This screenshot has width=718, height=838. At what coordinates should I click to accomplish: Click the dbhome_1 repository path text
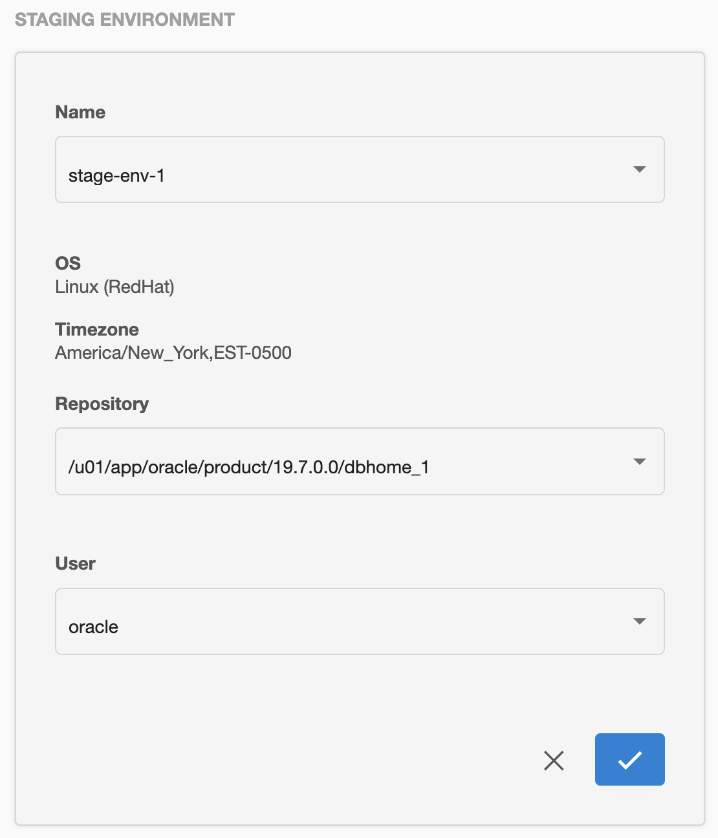[x=248, y=467]
